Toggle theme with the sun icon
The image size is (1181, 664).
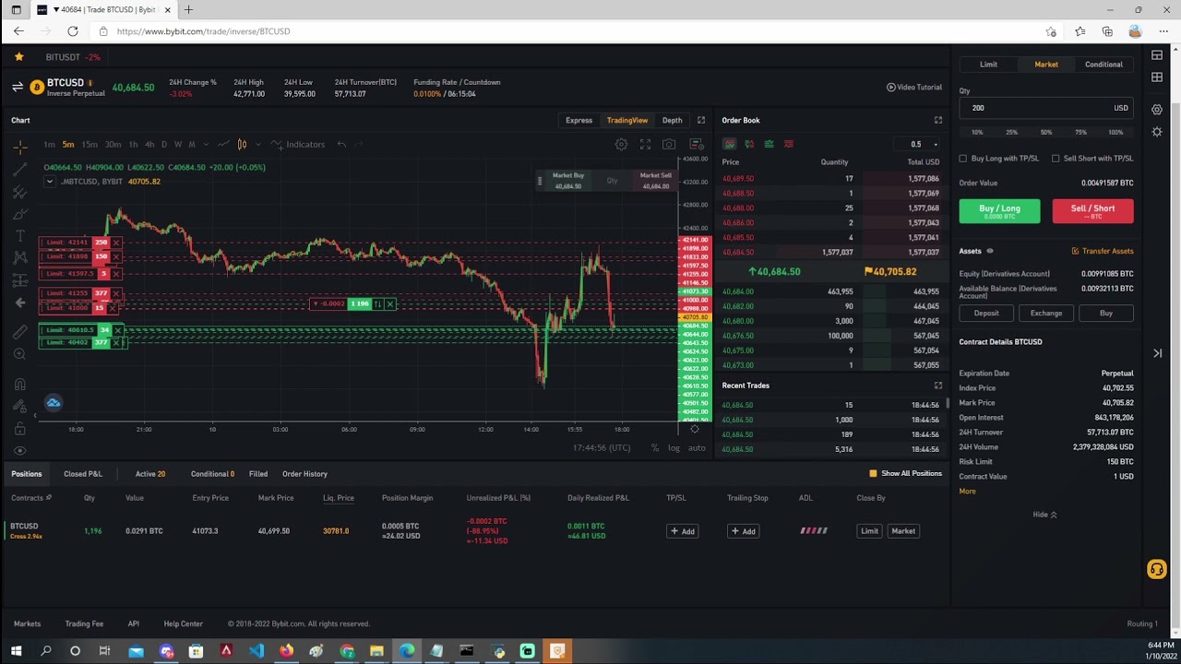coord(1157,132)
